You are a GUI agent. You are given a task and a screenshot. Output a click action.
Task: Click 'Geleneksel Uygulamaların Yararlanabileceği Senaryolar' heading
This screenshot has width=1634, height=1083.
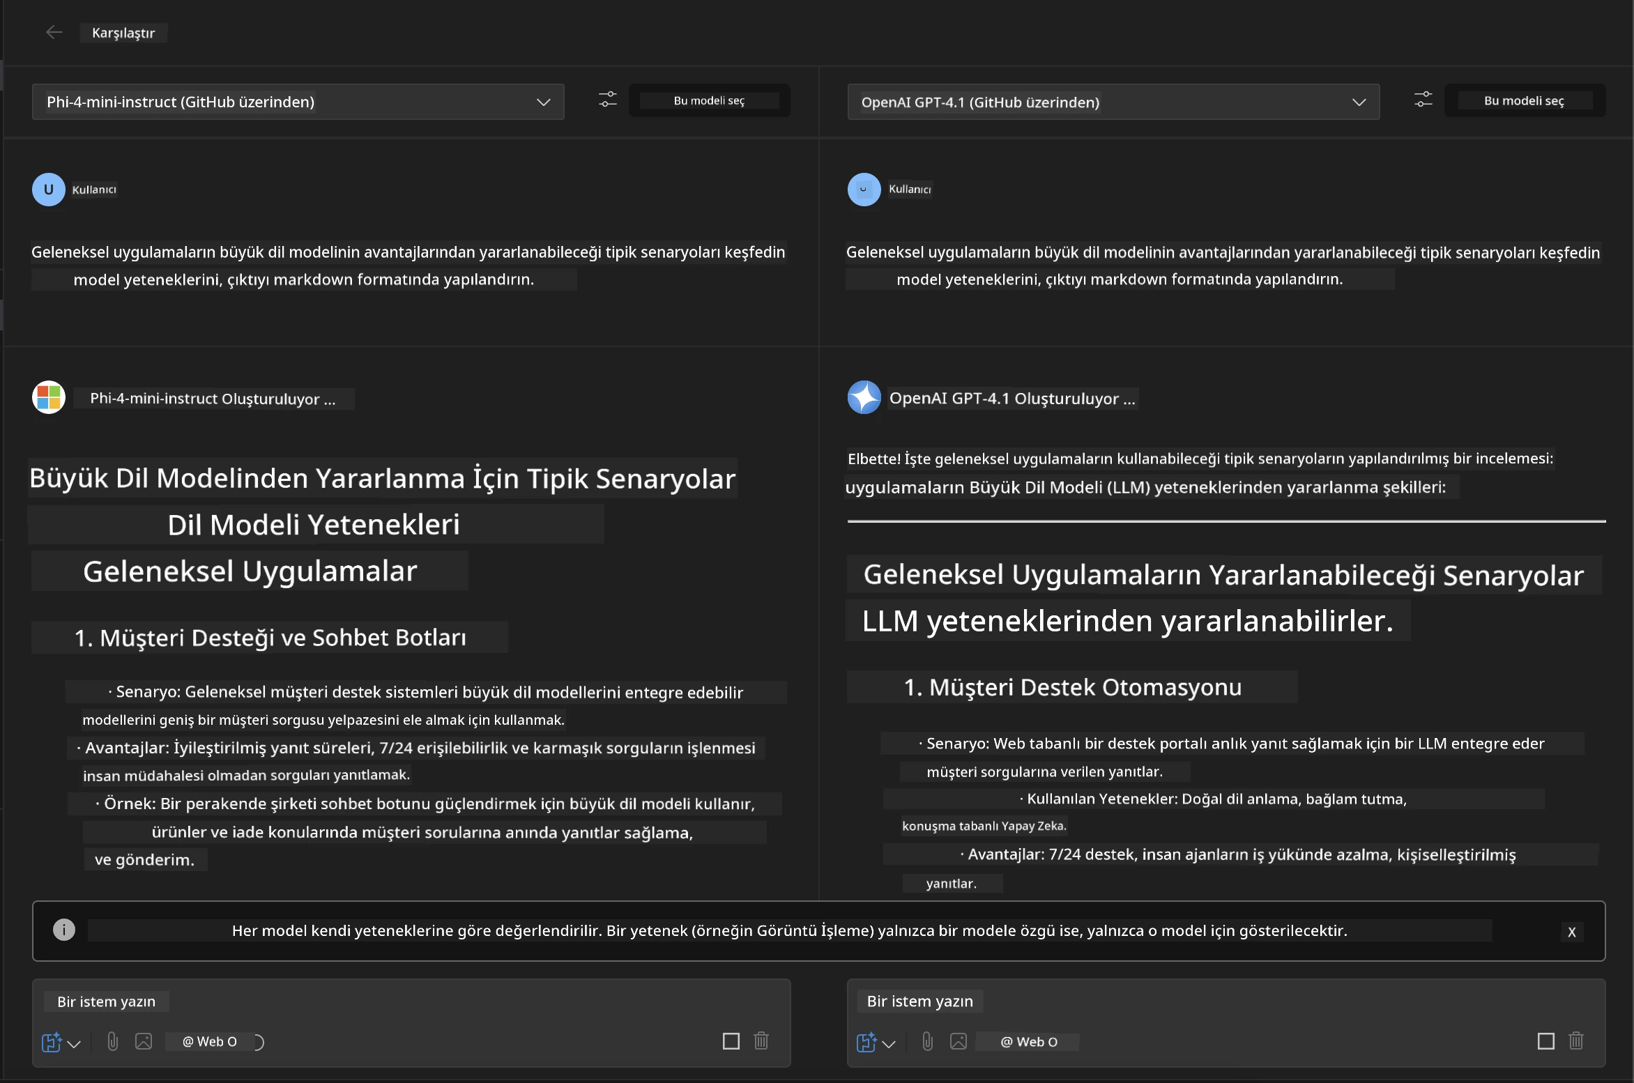(x=1223, y=576)
